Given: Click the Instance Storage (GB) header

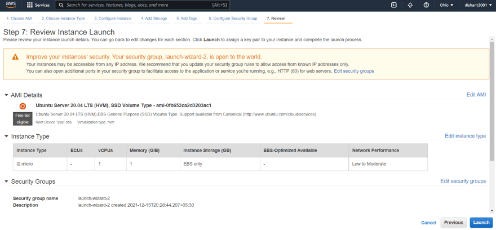Looking at the screenshot, I should [x=219, y=151].
